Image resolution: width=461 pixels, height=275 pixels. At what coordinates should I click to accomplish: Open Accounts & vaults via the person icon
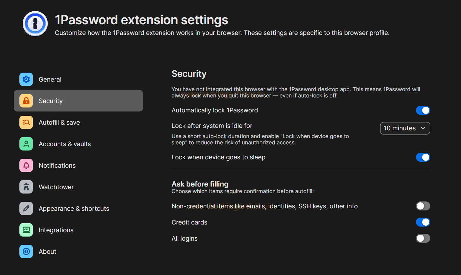[26, 144]
